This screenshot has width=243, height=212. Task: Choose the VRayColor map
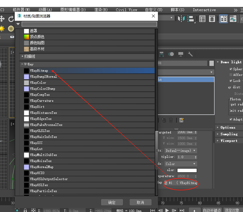[x=89, y=83]
